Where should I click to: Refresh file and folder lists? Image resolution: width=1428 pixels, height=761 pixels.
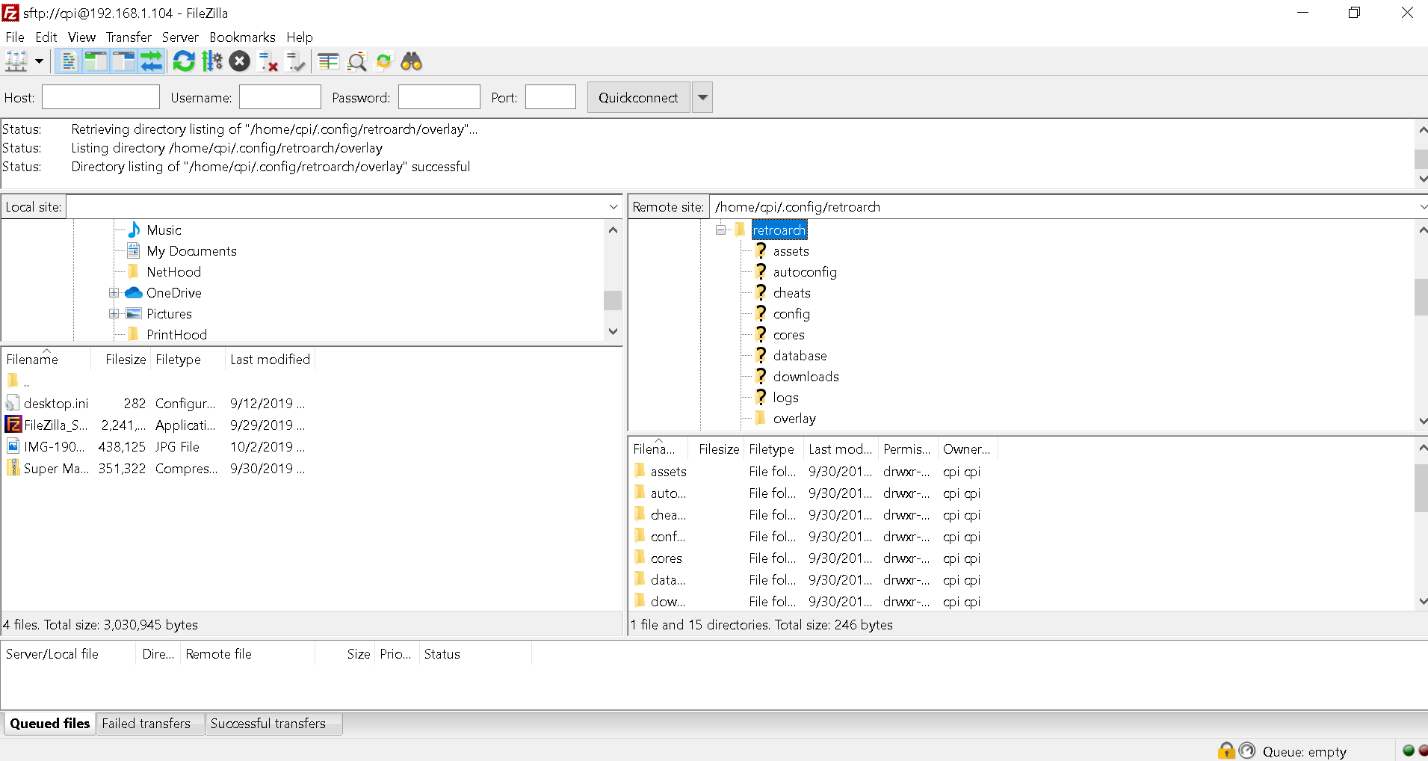(x=184, y=61)
